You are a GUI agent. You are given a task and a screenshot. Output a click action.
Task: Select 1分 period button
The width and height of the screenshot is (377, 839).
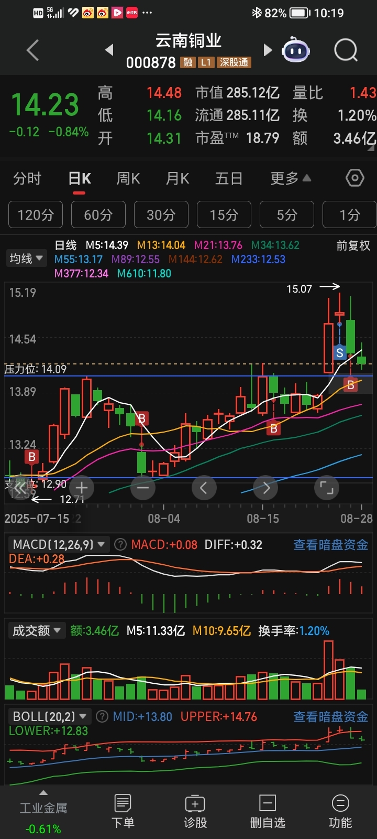[350, 214]
